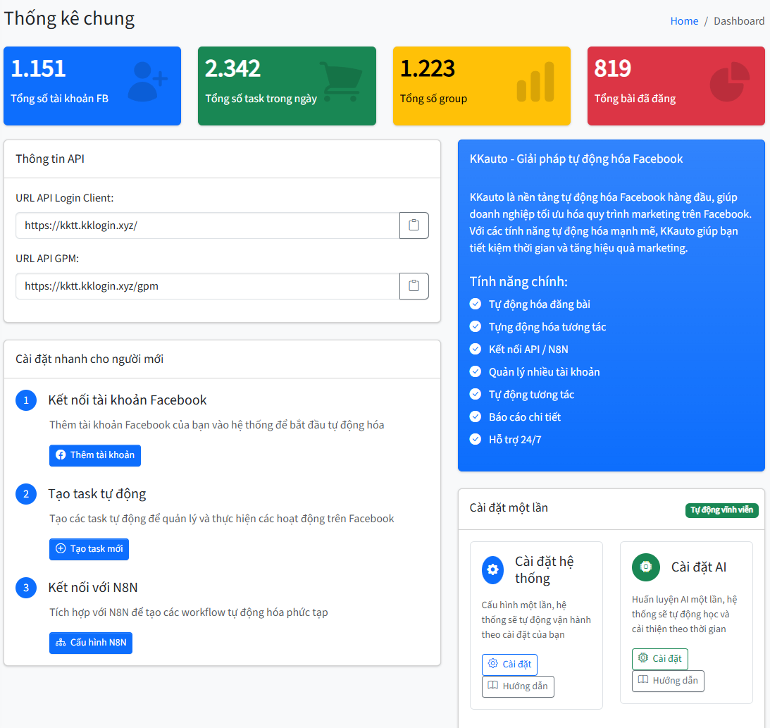This screenshot has width=770, height=728.
Task: Go to Home breadcrumb link
Action: [x=684, y=21]
